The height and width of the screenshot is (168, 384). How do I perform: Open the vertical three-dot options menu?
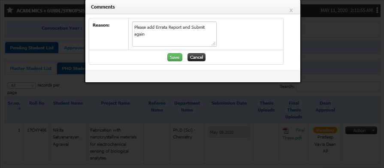[377, 10]
